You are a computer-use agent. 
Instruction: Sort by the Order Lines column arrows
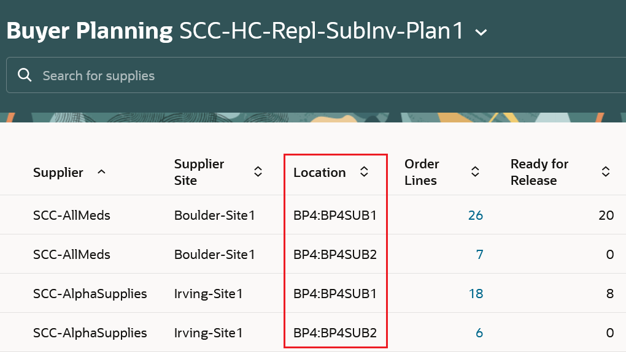pyautogui.click(x=475, y=172)
